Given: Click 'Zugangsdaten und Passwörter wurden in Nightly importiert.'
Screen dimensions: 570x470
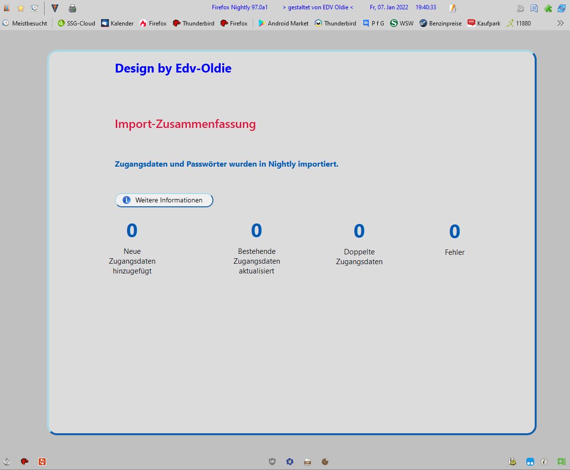Looking at the screenshot, I should [227, 164].
